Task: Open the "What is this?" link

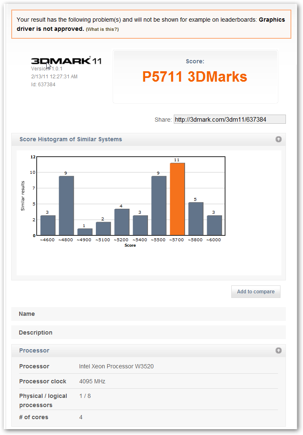Action: (x=102, y=30)
